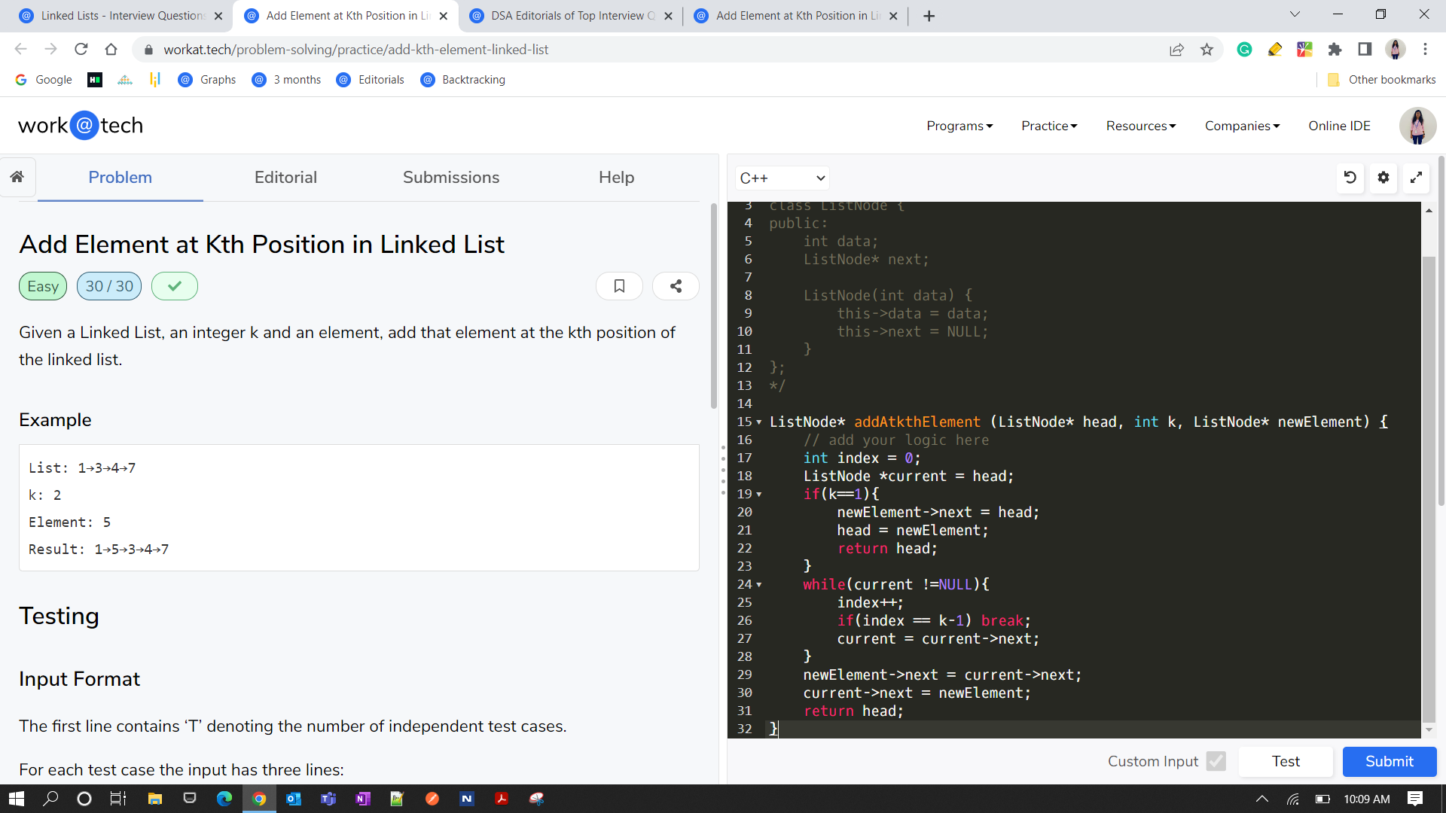Click the Test button

[1286, 761]
